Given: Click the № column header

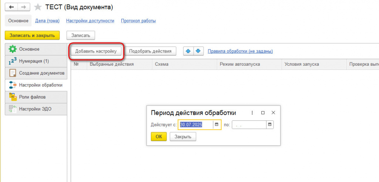Looking at the screenshot, I should (x=79, y=64).
